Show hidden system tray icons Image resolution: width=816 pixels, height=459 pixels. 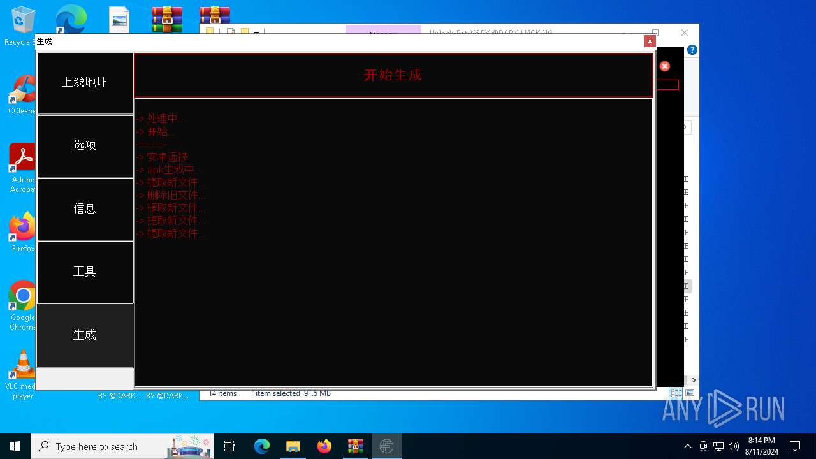[687, 446]
